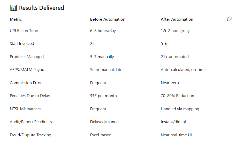Select the Fraud/Dispute Tracking cell
This screenshot has width=244, height=150.
[x=30, y=135]
